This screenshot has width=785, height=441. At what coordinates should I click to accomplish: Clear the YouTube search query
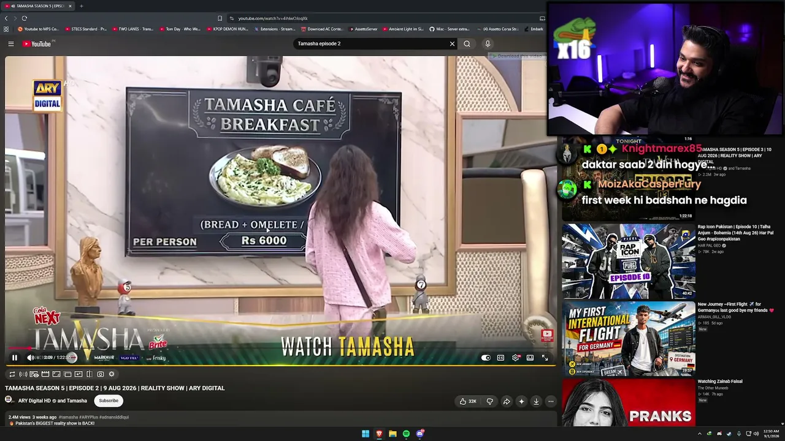[x=453, y=44]
